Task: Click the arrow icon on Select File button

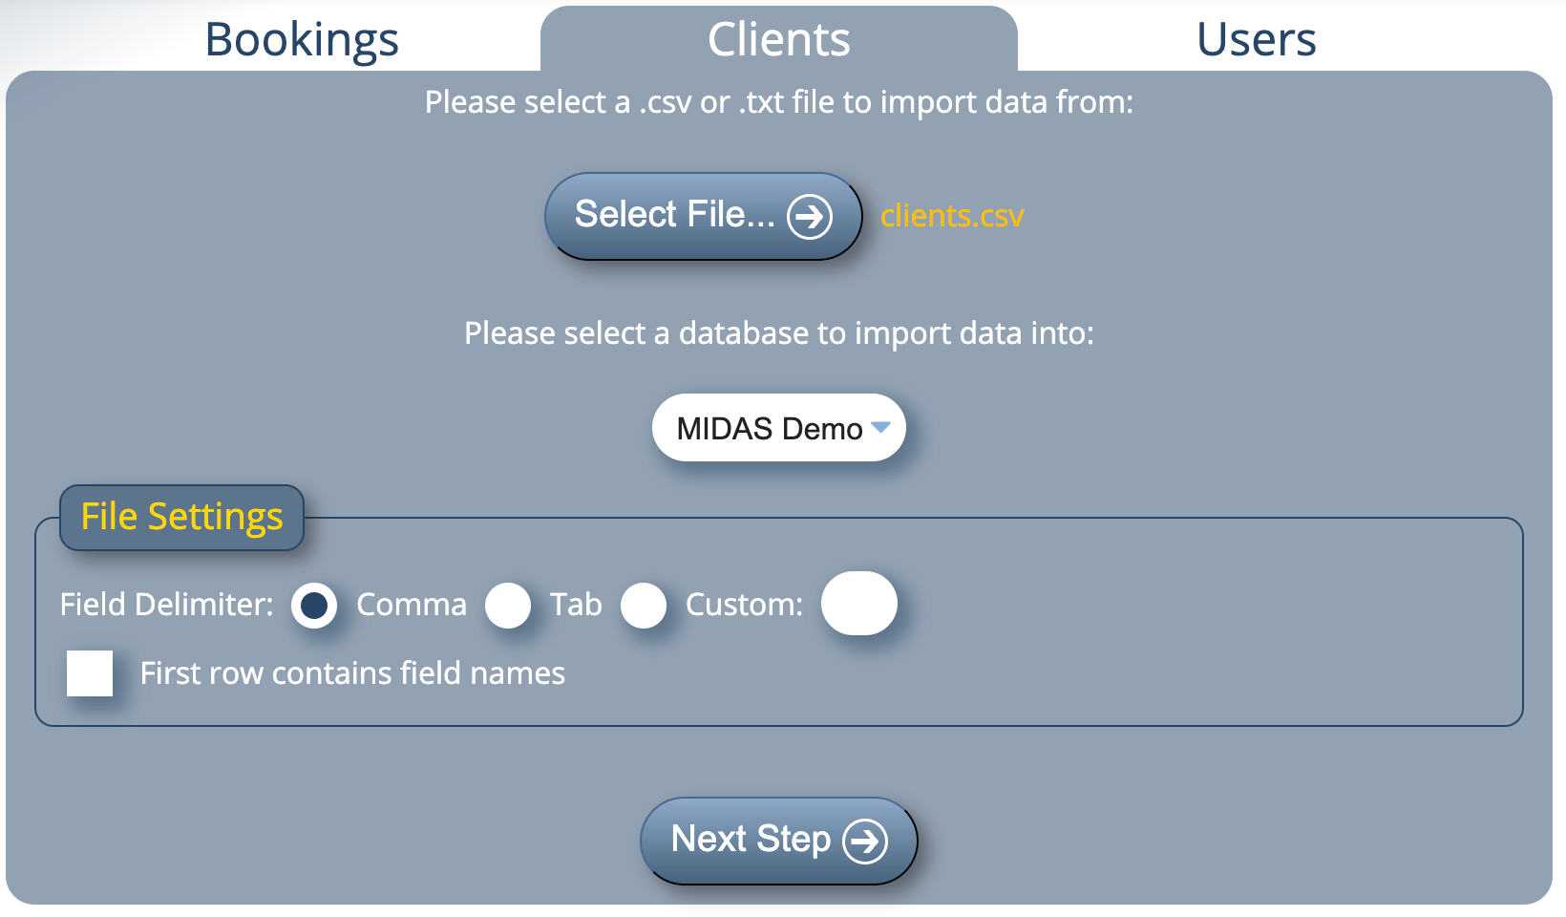Action: [x=811, y=216]
